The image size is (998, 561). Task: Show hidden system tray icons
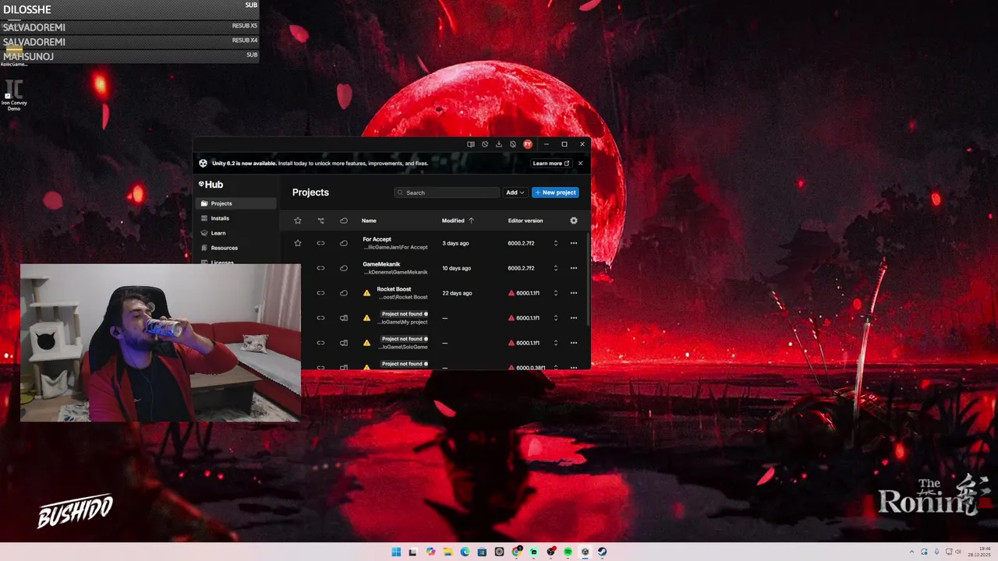click(911, 552)
